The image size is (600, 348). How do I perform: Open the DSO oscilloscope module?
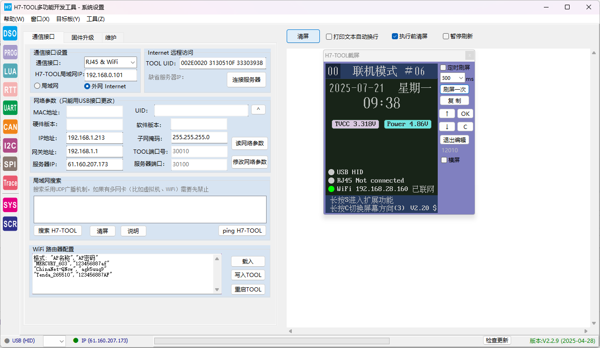tap(10, 33)
